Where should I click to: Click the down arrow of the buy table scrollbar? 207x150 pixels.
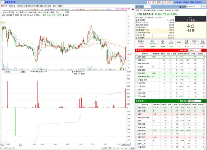click(206, 98)
